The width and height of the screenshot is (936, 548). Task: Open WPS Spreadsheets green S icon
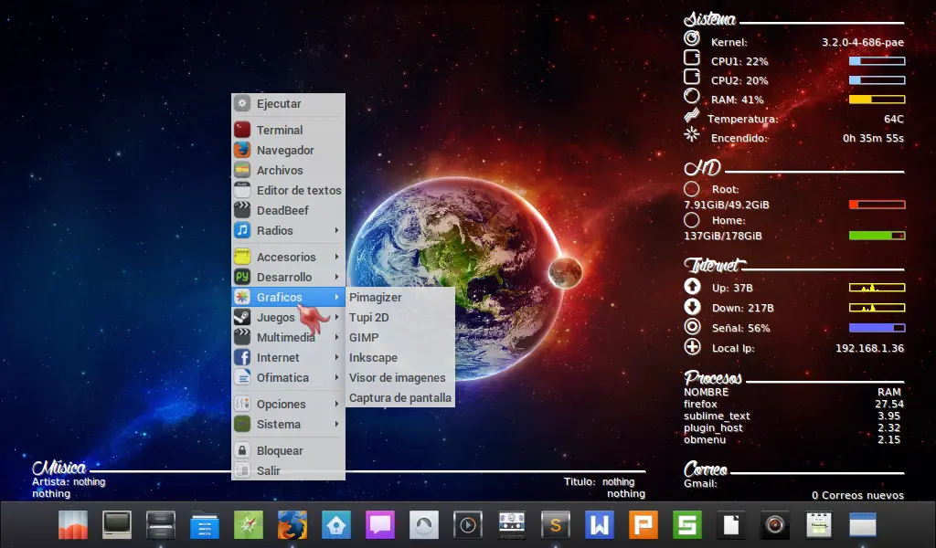click(x=687, y=525)
